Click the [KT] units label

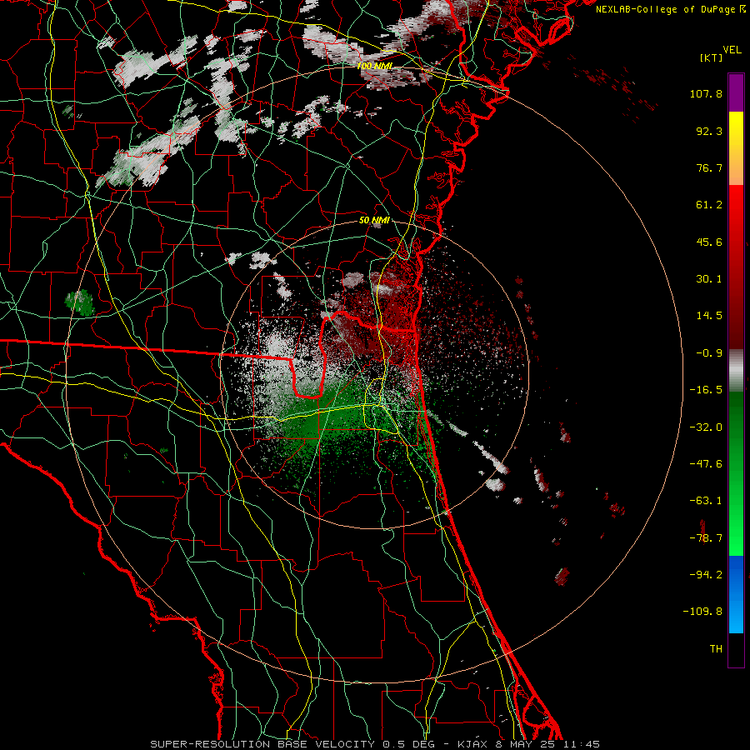tap(712, 57)
